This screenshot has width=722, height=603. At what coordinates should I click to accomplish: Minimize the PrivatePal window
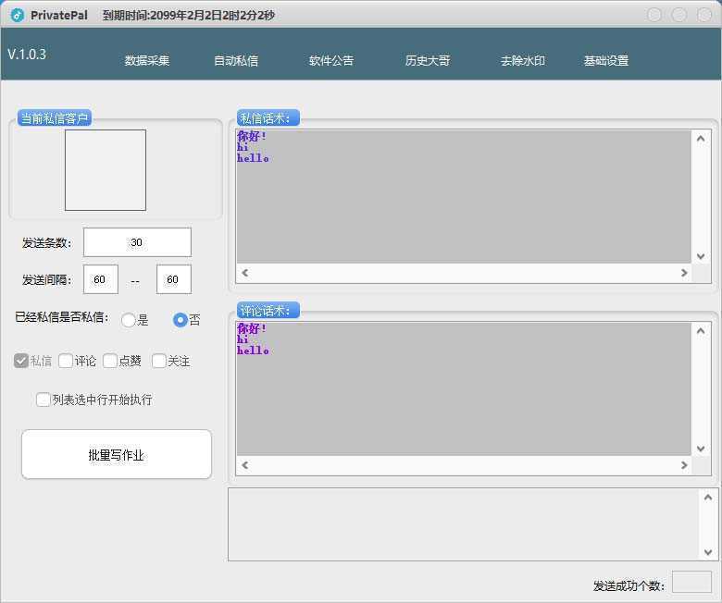tap(654, 15)
